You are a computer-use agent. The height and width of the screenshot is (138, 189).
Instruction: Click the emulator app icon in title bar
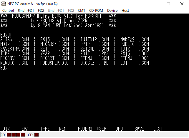pos(3,4)
